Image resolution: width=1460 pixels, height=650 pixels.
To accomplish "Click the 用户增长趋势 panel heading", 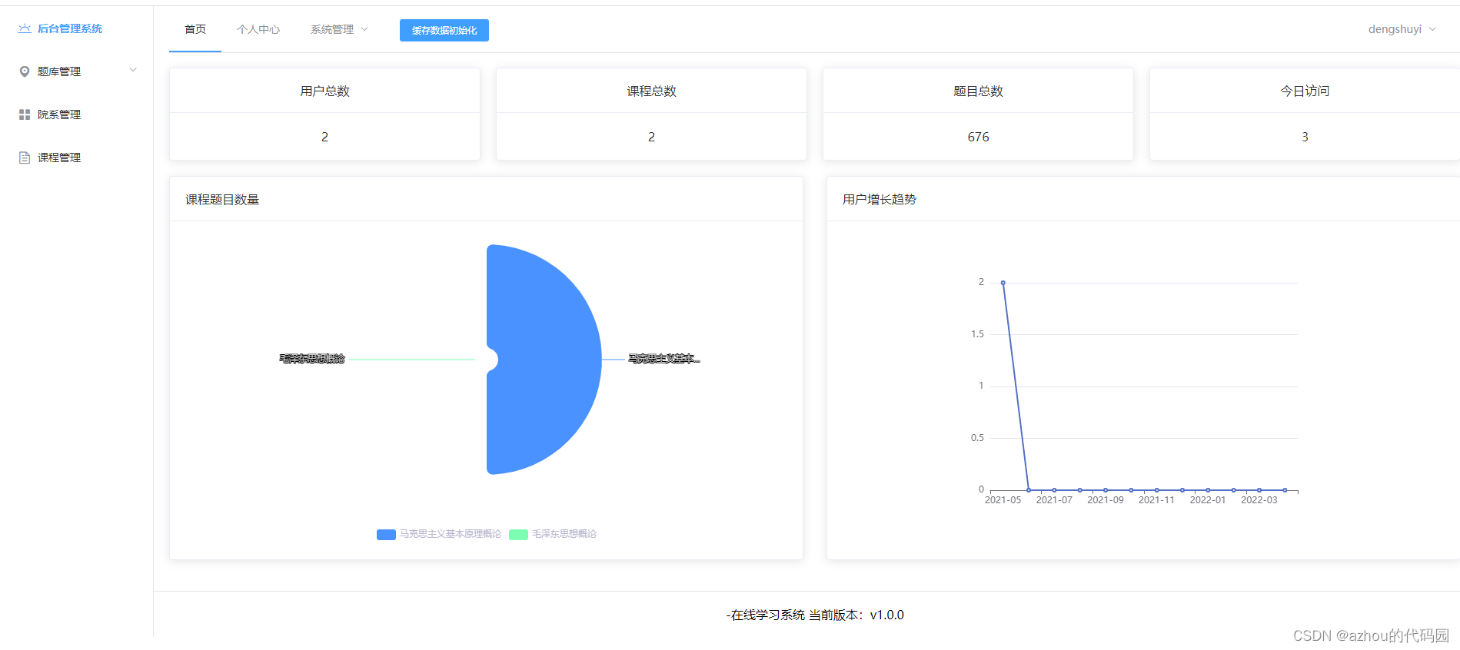I will [880, 199].
